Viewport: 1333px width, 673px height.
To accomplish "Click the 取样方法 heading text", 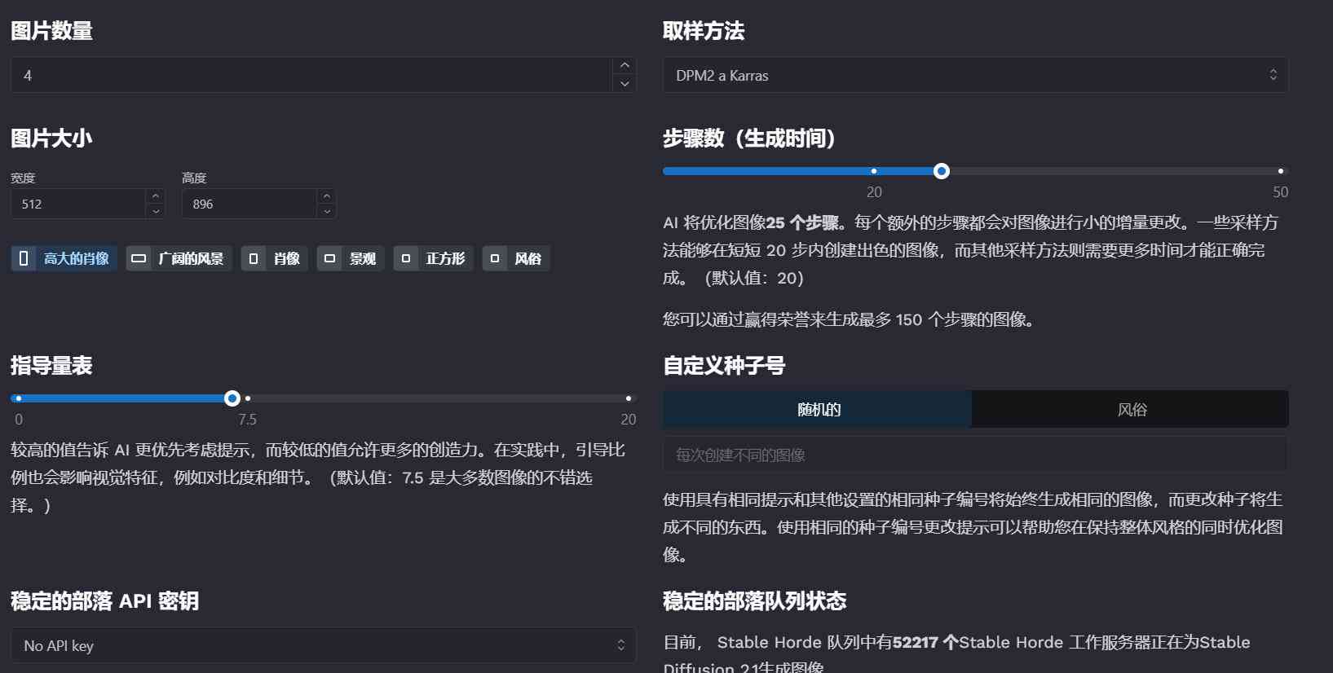I will click(x=704, y=31).
